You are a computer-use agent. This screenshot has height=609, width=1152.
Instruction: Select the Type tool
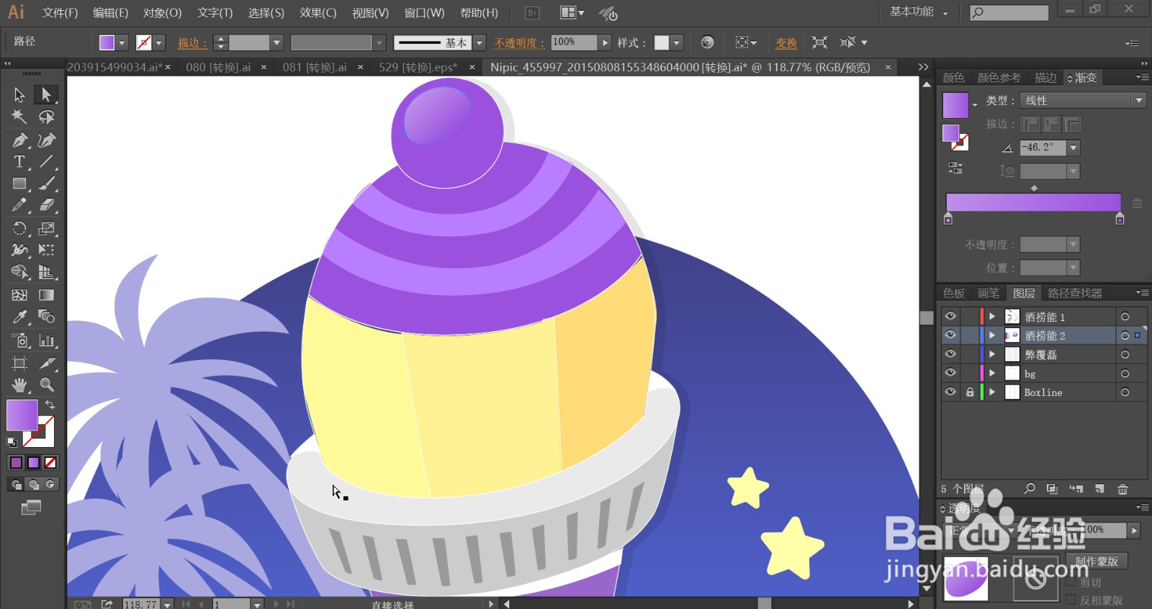(19, 161)
